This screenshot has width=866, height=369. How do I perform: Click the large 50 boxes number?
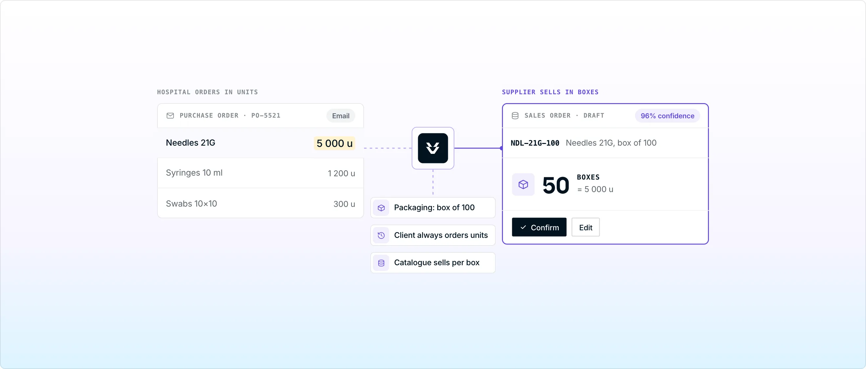click(x=555, y=185)
